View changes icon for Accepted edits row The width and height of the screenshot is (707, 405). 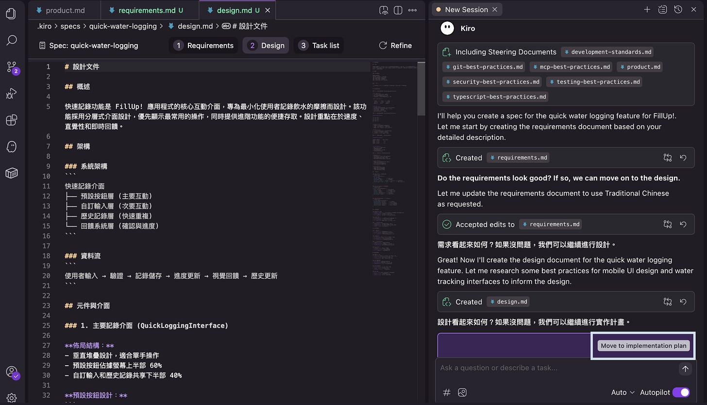point(668,224)
